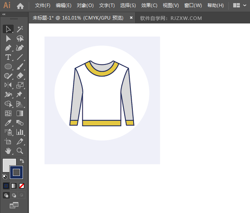This screenshot has width=250, height=213.
Task: Pick the Type tool
Action: [x=8, y=57]
